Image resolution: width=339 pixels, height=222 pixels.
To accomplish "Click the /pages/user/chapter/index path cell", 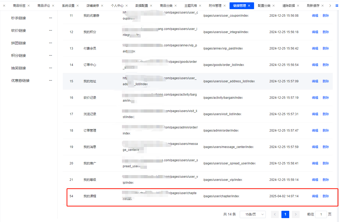I will (221, 196).
